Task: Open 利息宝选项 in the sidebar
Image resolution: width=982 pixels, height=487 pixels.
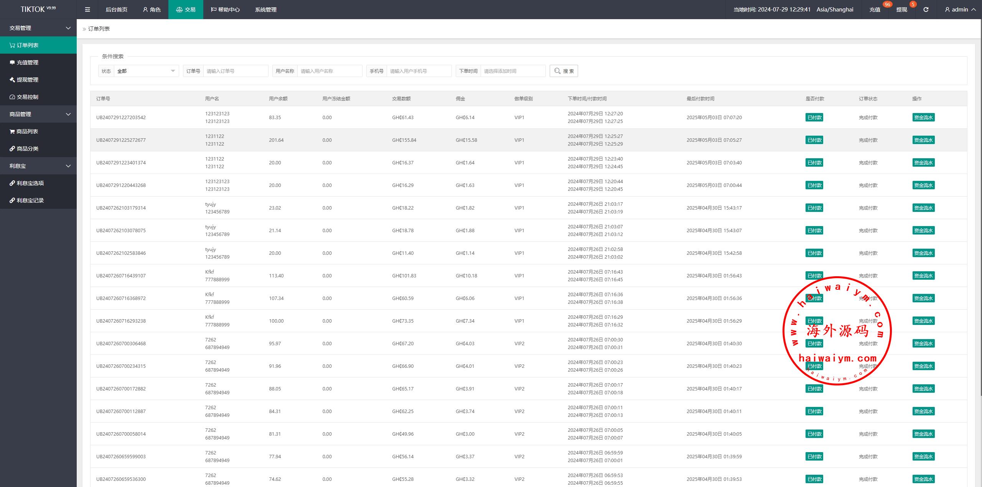Action: click(x=30, y=183)
